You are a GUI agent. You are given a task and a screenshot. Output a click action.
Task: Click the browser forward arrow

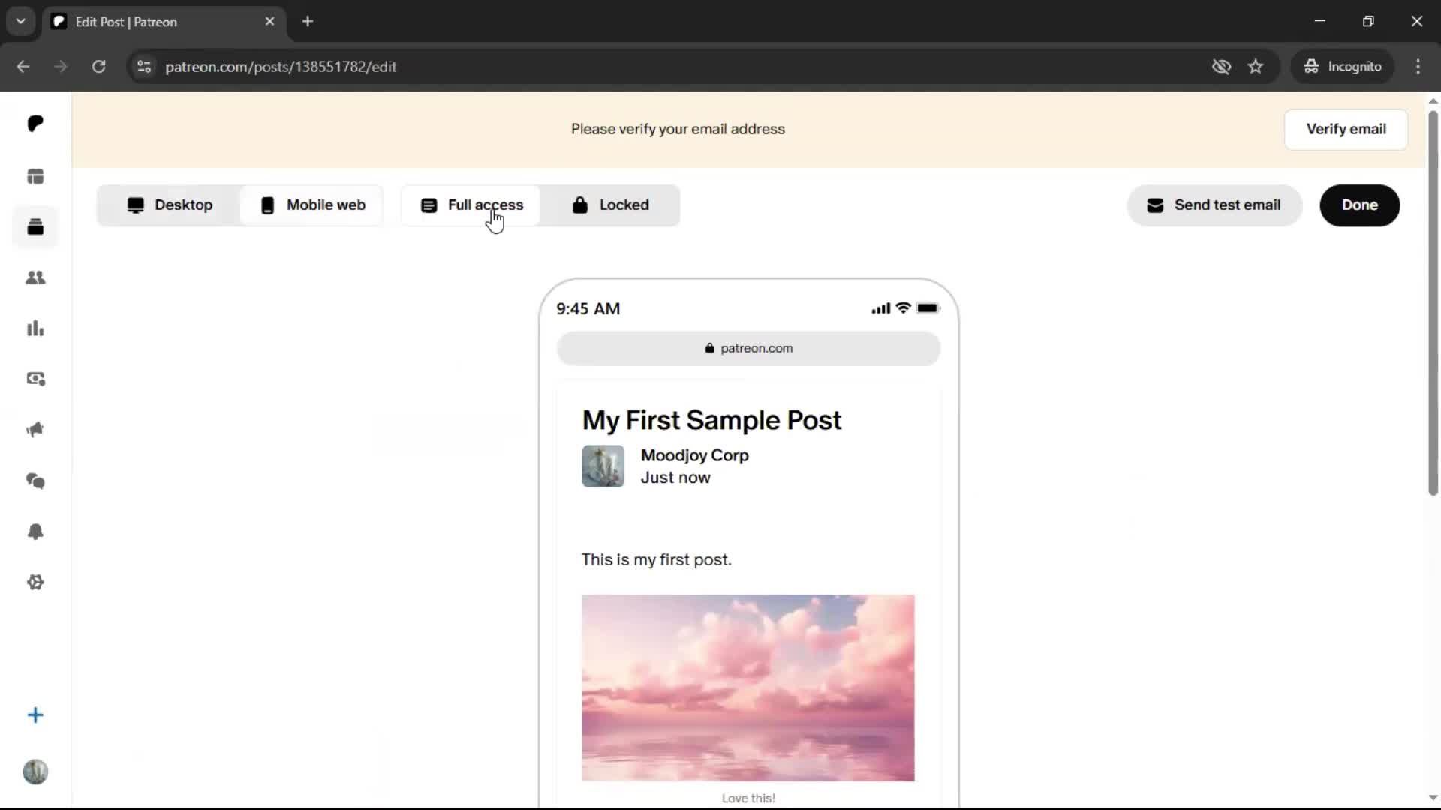pos(61,67)
